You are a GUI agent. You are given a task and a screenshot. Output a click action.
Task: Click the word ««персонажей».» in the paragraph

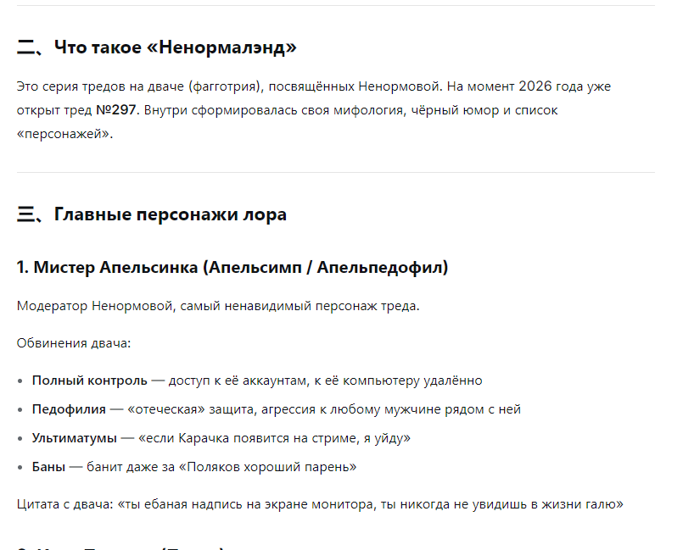point(64,134)
